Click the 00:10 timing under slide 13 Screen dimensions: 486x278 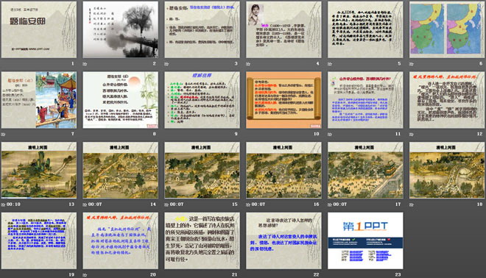pos(13,204)
